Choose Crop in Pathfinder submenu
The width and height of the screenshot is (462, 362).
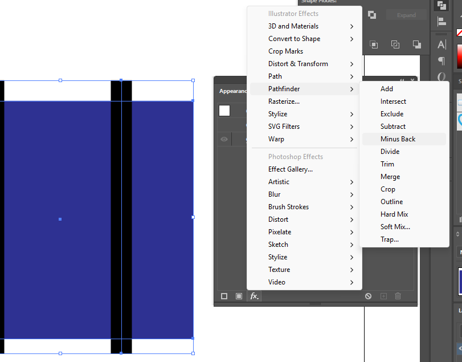pos(404,189)
